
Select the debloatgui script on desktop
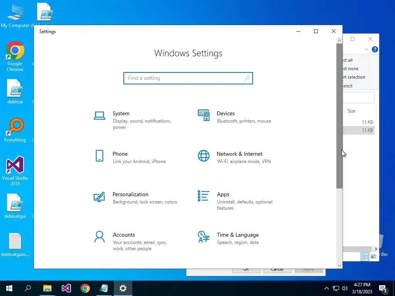tap(15, 206)
